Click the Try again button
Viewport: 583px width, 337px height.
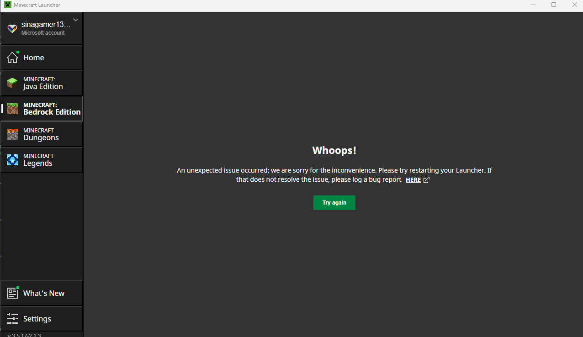point(334,203)
